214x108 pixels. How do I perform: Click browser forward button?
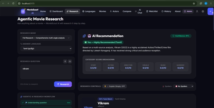pyautogui.click(x=8, y=3)
